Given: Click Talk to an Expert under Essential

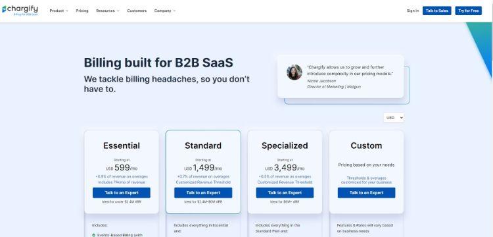Looking at the screenshot, I should click(122, 193).
